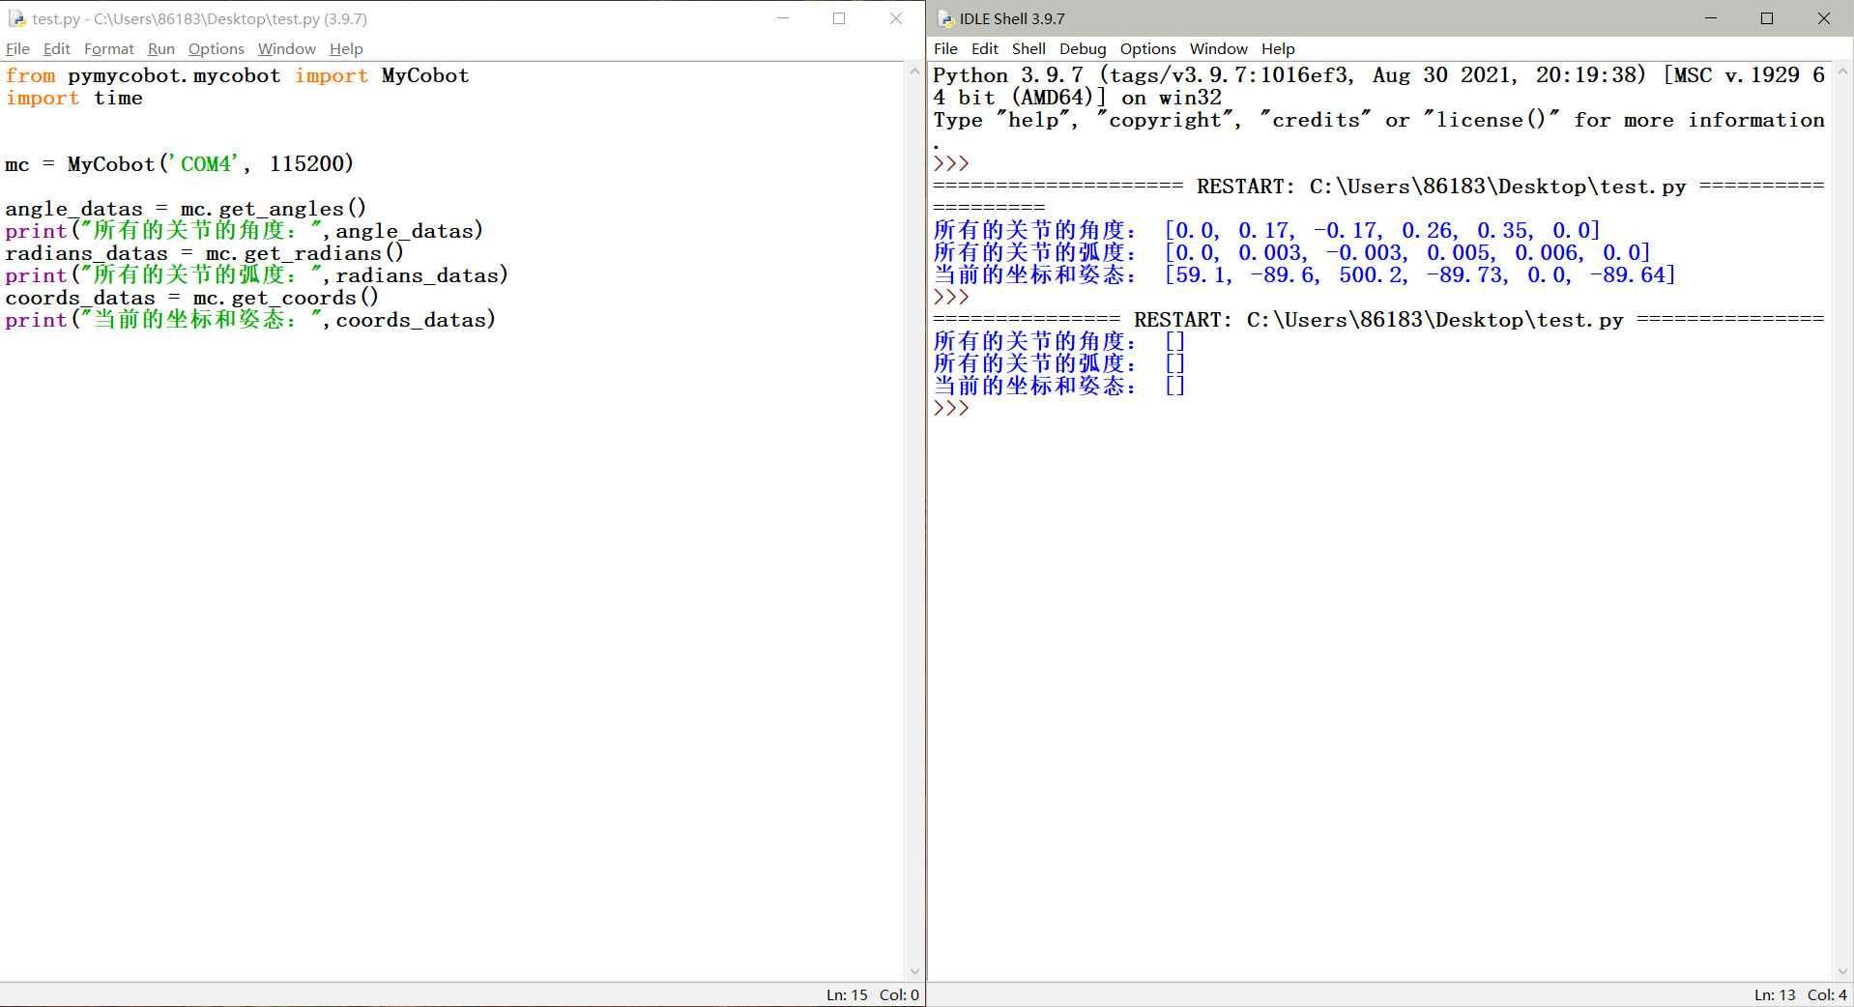Click the test.py window title bar icon
The height and width of the screenshot is (1007, 1854).
(x=15, y=18)
